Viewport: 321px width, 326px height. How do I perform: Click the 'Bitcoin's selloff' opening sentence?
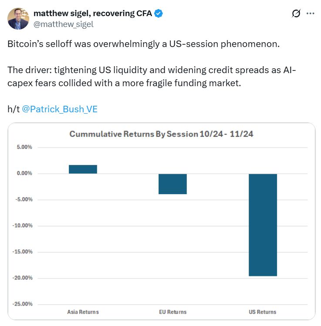pyautogui.click(x=143, y=45)
